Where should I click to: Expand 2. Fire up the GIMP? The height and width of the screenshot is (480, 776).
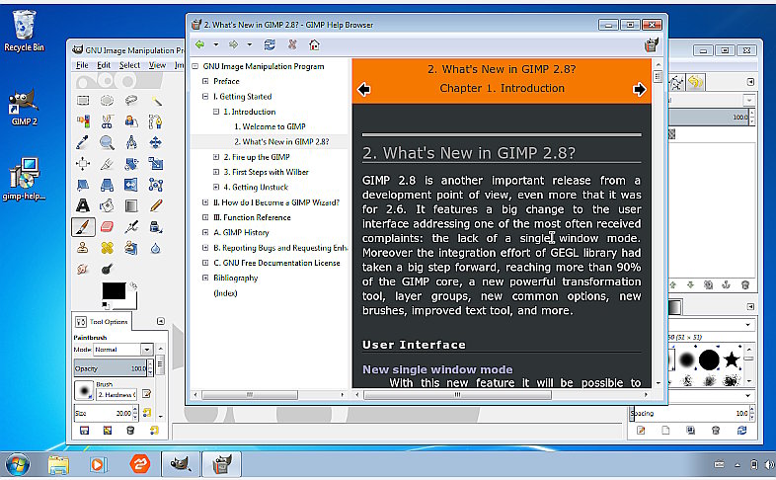click(216, 157)
